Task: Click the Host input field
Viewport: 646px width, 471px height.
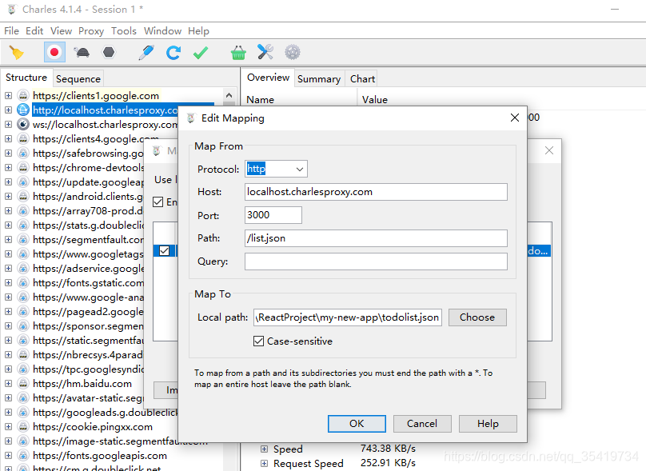Action: coord(376,192)
